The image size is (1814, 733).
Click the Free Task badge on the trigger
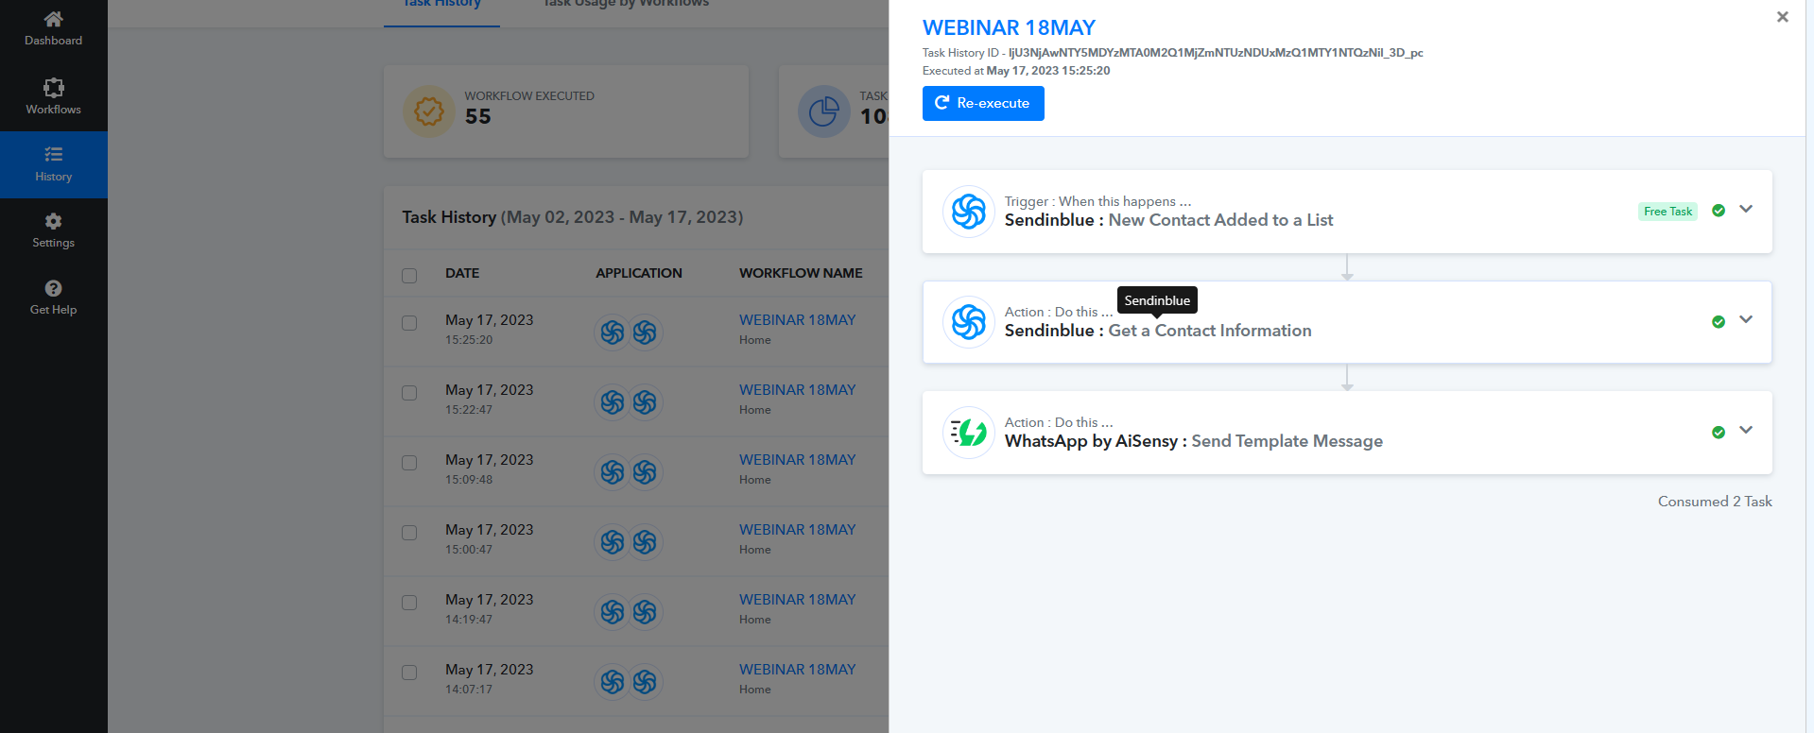tap(1667, 212)
